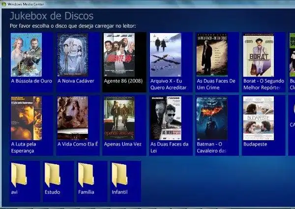Click the 'Borat - O Segundo Melhor Repórter' title
295x209 pixels.
(264, 84)
